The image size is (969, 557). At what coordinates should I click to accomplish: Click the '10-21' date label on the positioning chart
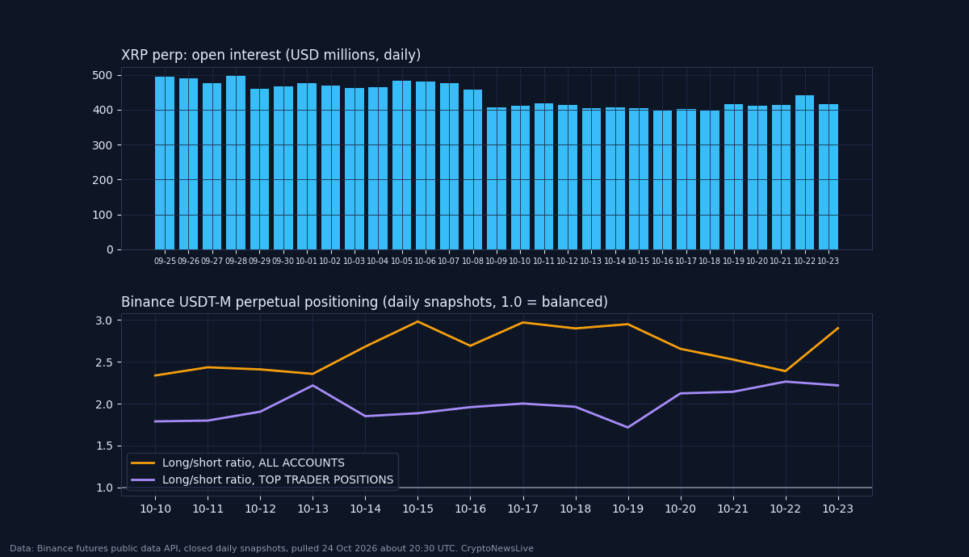(x=733, y=509)
